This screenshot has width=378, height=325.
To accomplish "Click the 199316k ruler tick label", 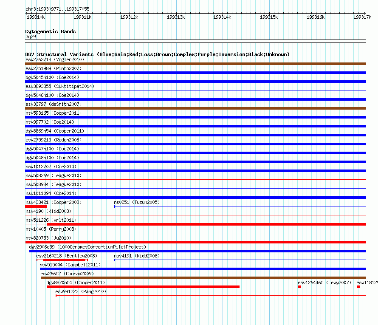I will (x=316, y=17).
